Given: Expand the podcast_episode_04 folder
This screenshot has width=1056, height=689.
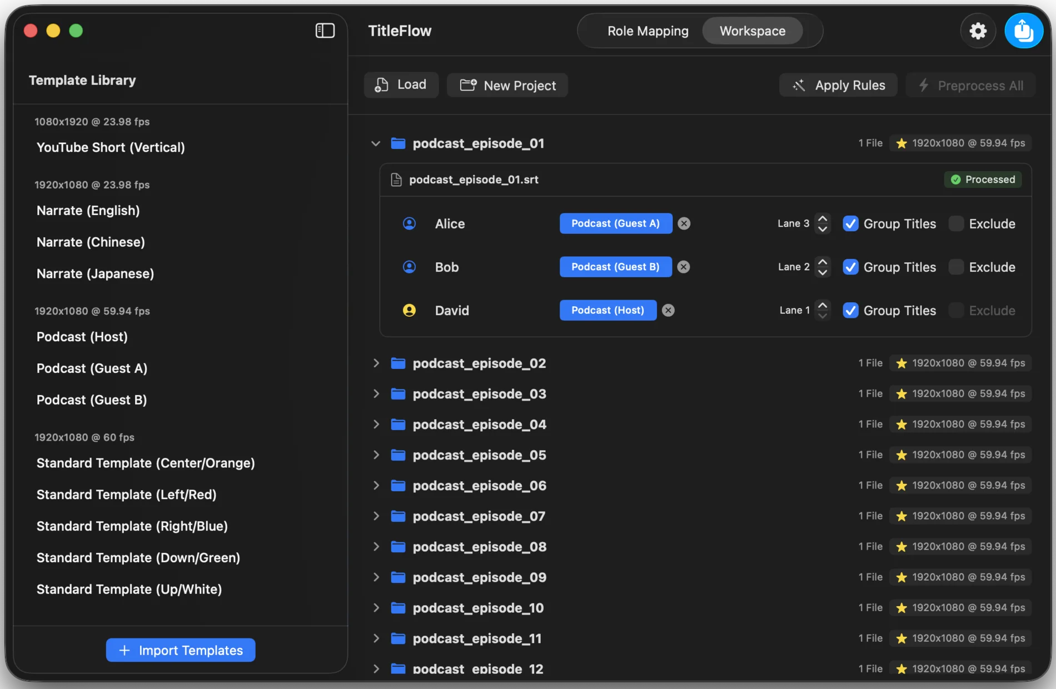Looking at the screenshot, I should pos(376,424).
